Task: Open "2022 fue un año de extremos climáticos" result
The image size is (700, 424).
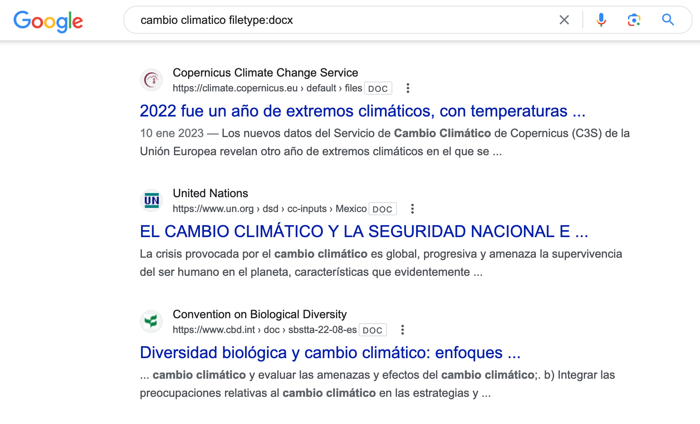Action: (x=362, y=111)
